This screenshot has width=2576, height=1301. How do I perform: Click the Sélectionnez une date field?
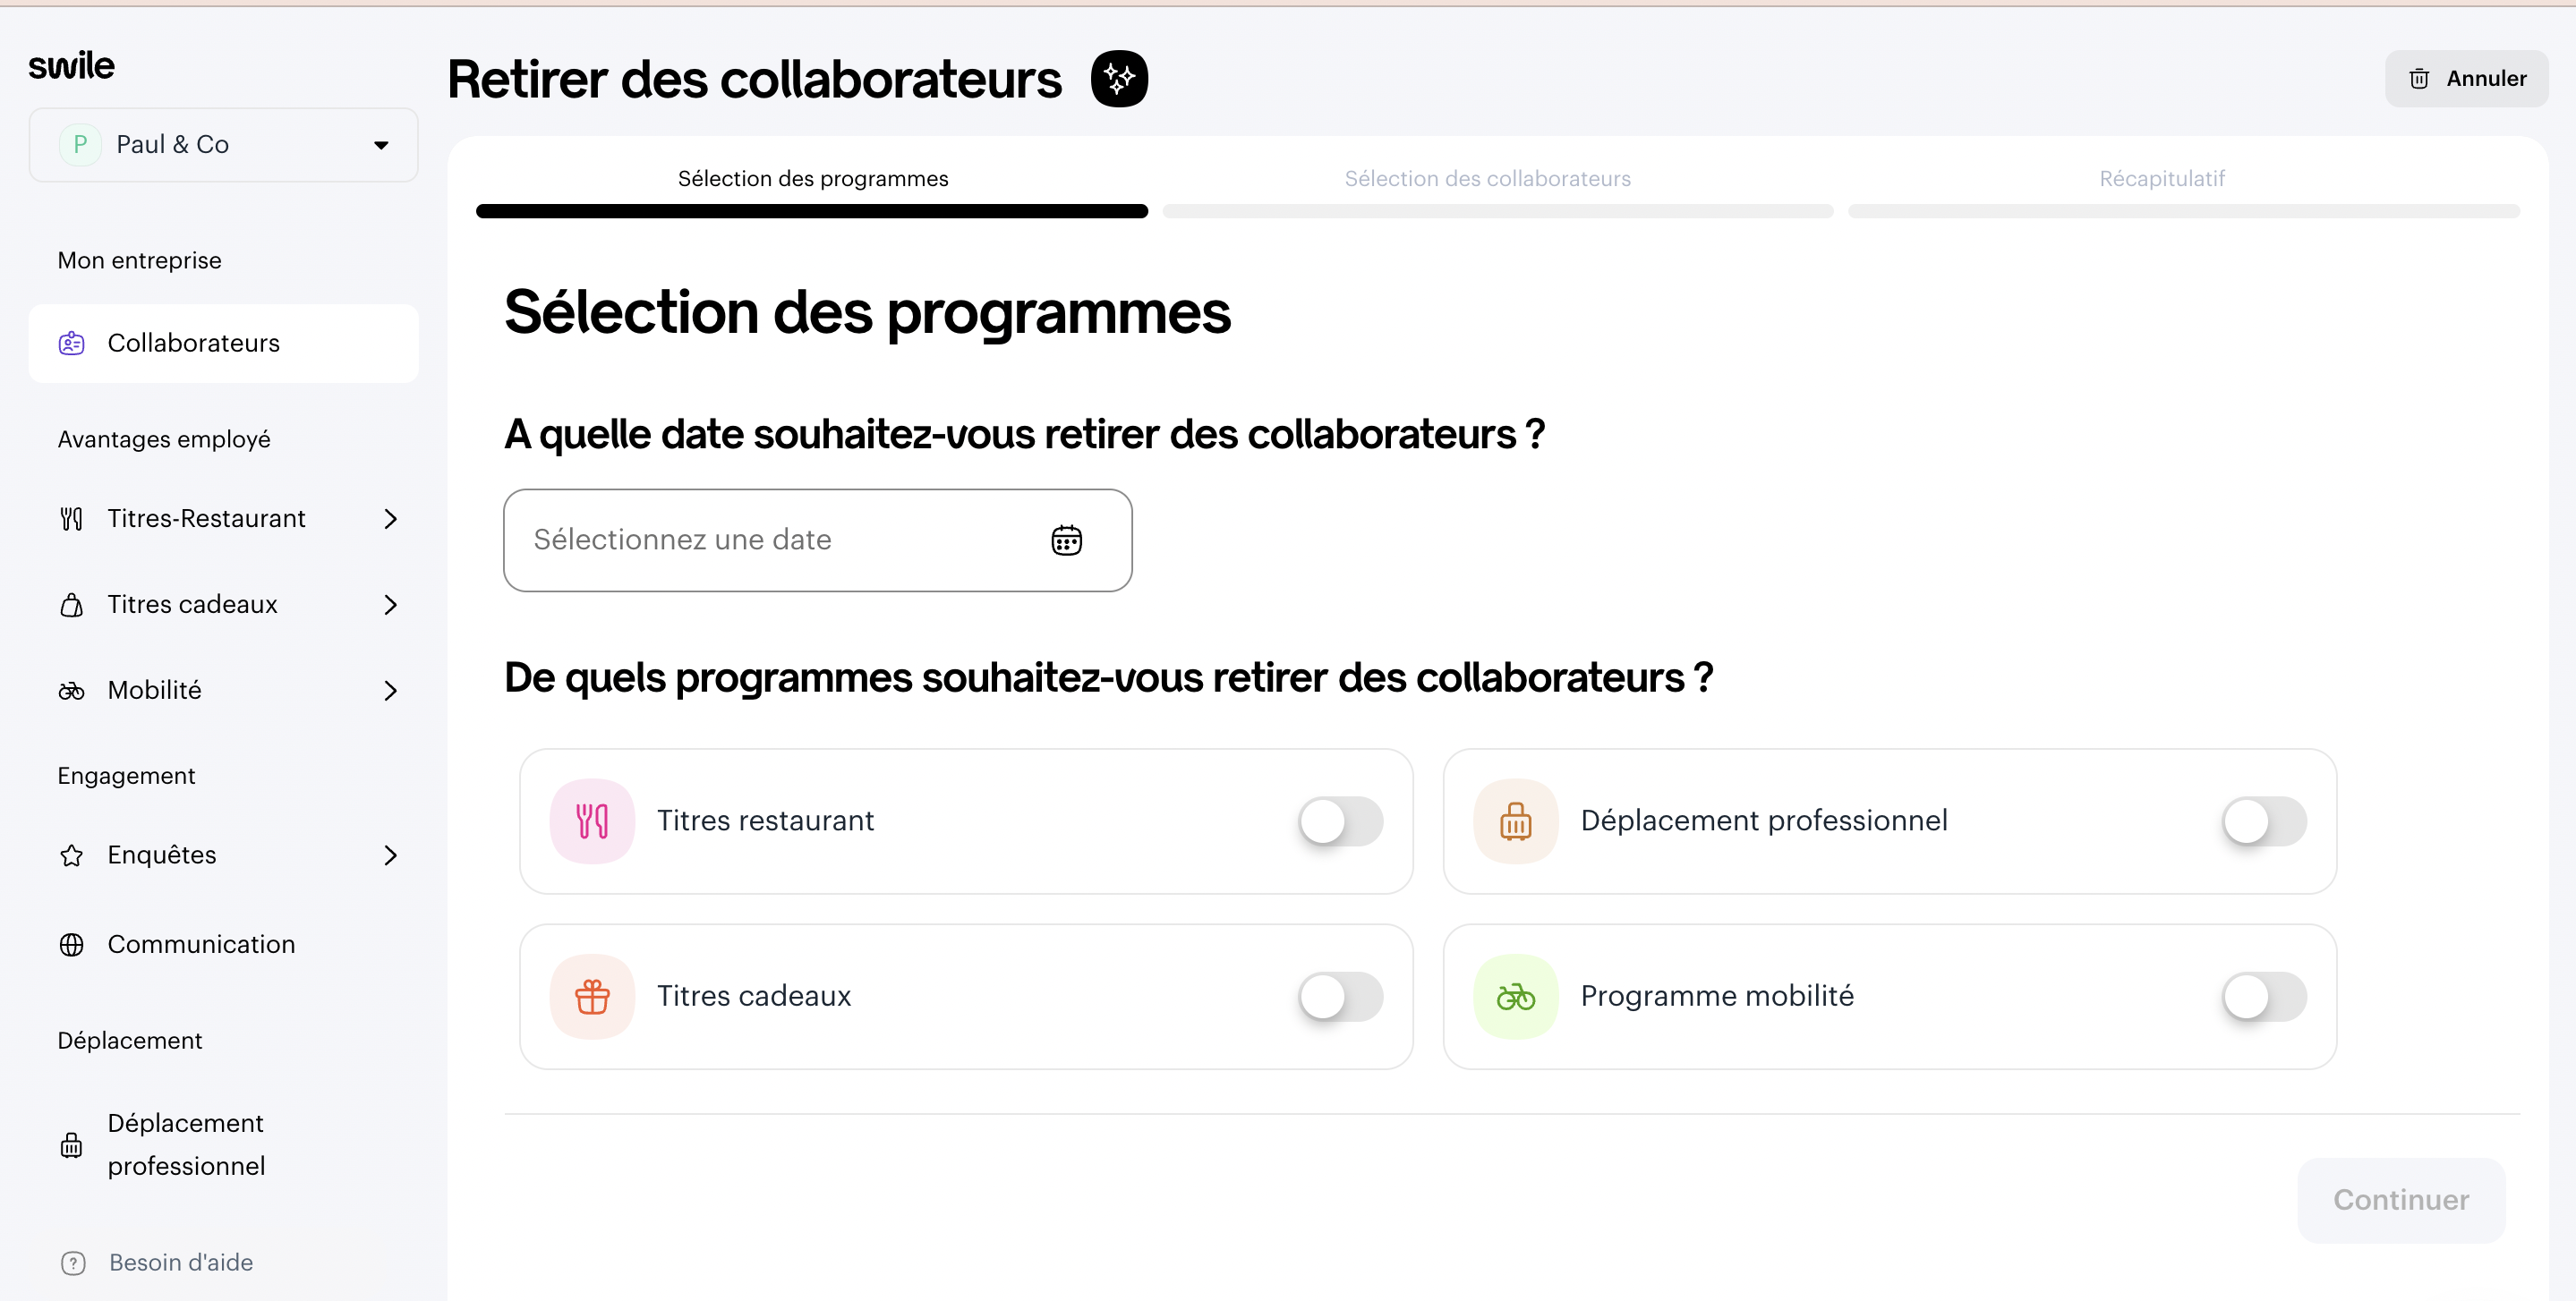(x=780, y=540)
